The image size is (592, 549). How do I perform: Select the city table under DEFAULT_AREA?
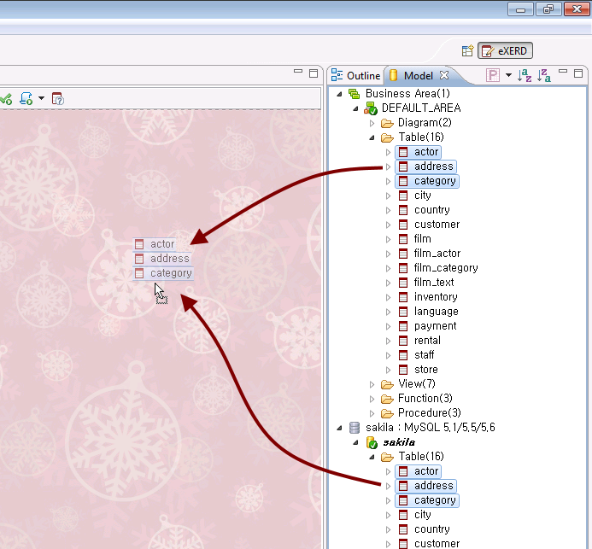[x=414, y=196]
